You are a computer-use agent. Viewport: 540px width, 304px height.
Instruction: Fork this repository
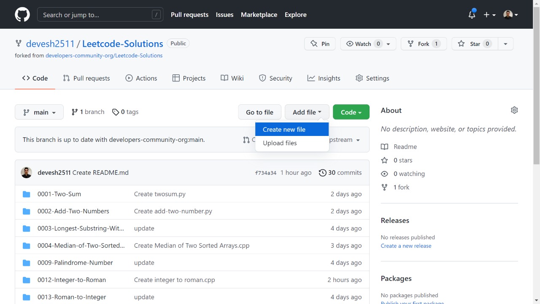[x=424, y=43]
